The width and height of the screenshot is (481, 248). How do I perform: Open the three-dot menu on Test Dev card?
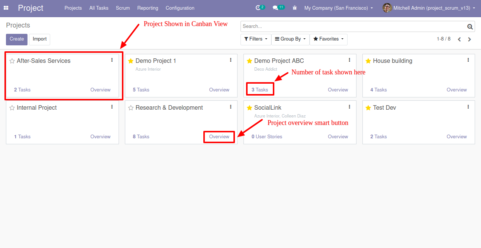[x=468, y=107]
